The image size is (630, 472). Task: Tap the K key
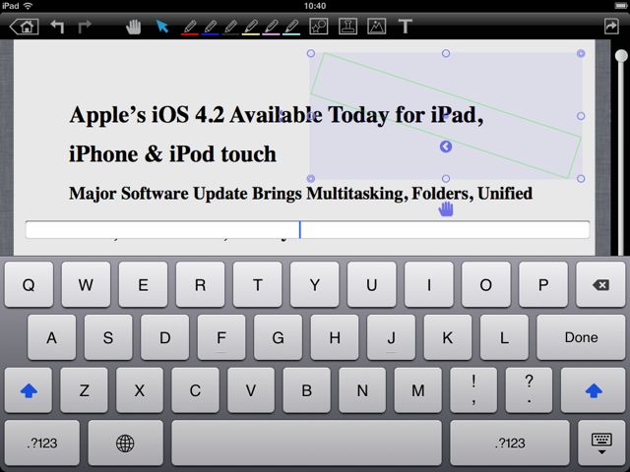click(448, 337)
